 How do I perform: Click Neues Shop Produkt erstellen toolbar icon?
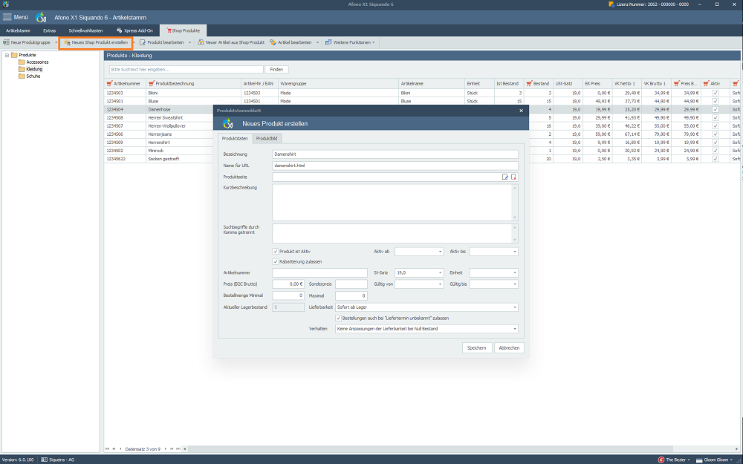coord(68,42)
